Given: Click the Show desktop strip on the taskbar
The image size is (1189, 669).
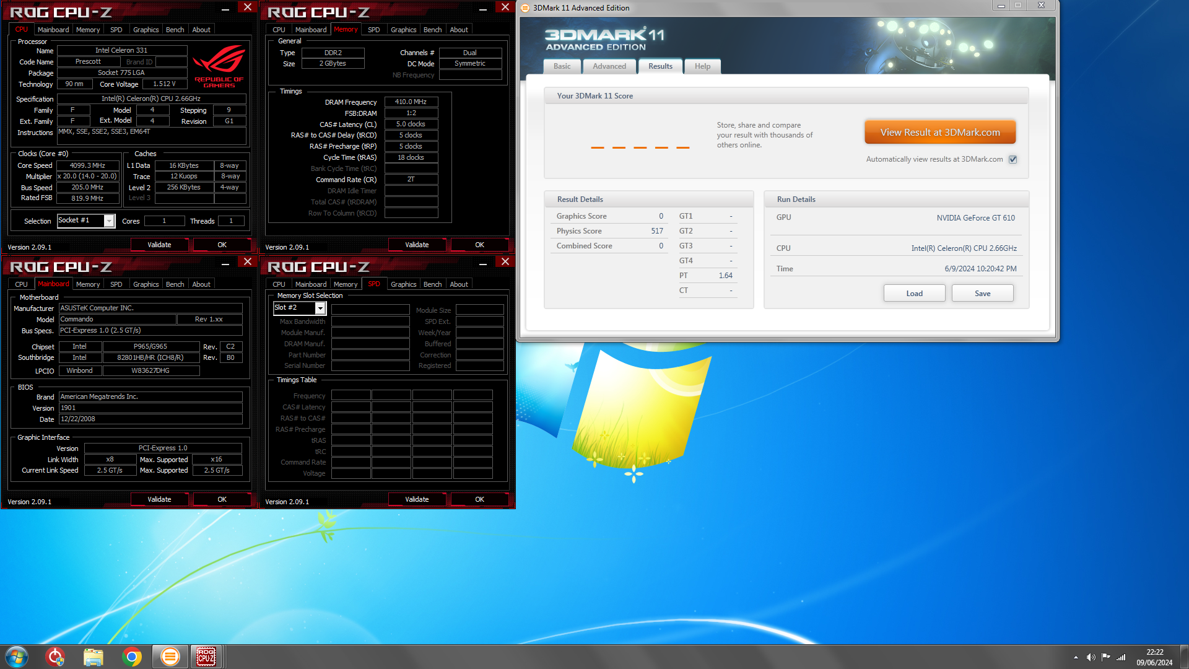Looking at the screenshot, I should click(x=1184, y=657).
